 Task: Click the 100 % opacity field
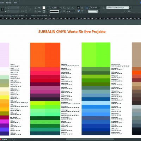point(69,11)
